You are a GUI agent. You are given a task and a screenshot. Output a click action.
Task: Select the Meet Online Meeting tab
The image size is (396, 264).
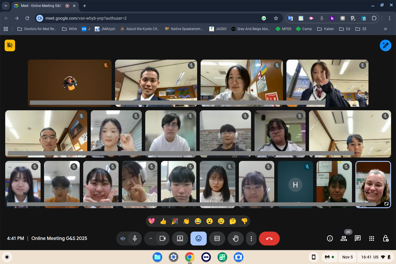coord(41,6)
